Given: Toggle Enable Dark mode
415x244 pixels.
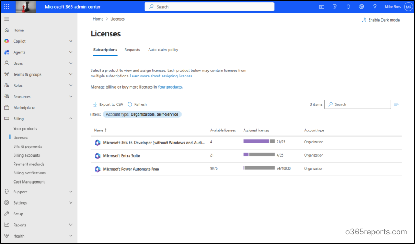Looking at the screenshot, I should pyautogui.click(x=380, y=20).
